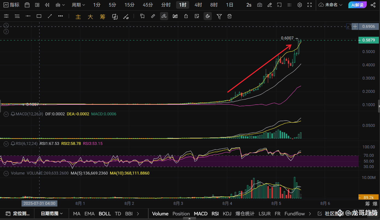Click the add note frame icon

tap(279, 5)
